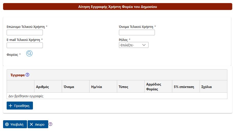The width and height of the screenshot is (233, 131).
Task: Click the Όνομα column header in table
Action: pyautogui.click(x=69, y=87)
